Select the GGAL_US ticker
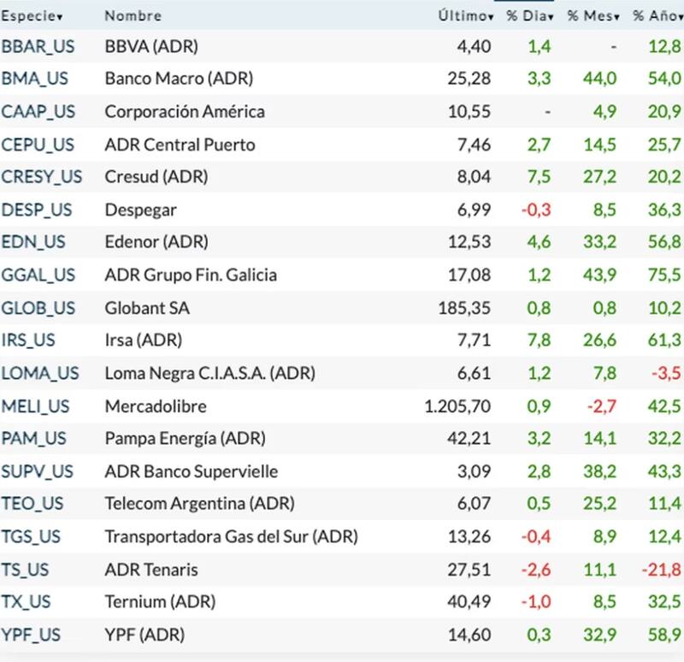This screenshot has width=684, height=662. tap(38, 275)
